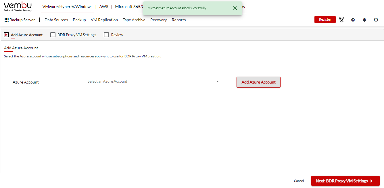
Task: Open the help question mark icon
Action: (x=353, y=20)
